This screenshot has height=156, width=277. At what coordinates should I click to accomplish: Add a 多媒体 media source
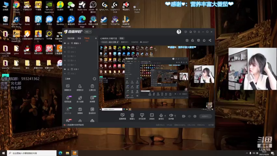pyautogui.click(x=152, y=116)
